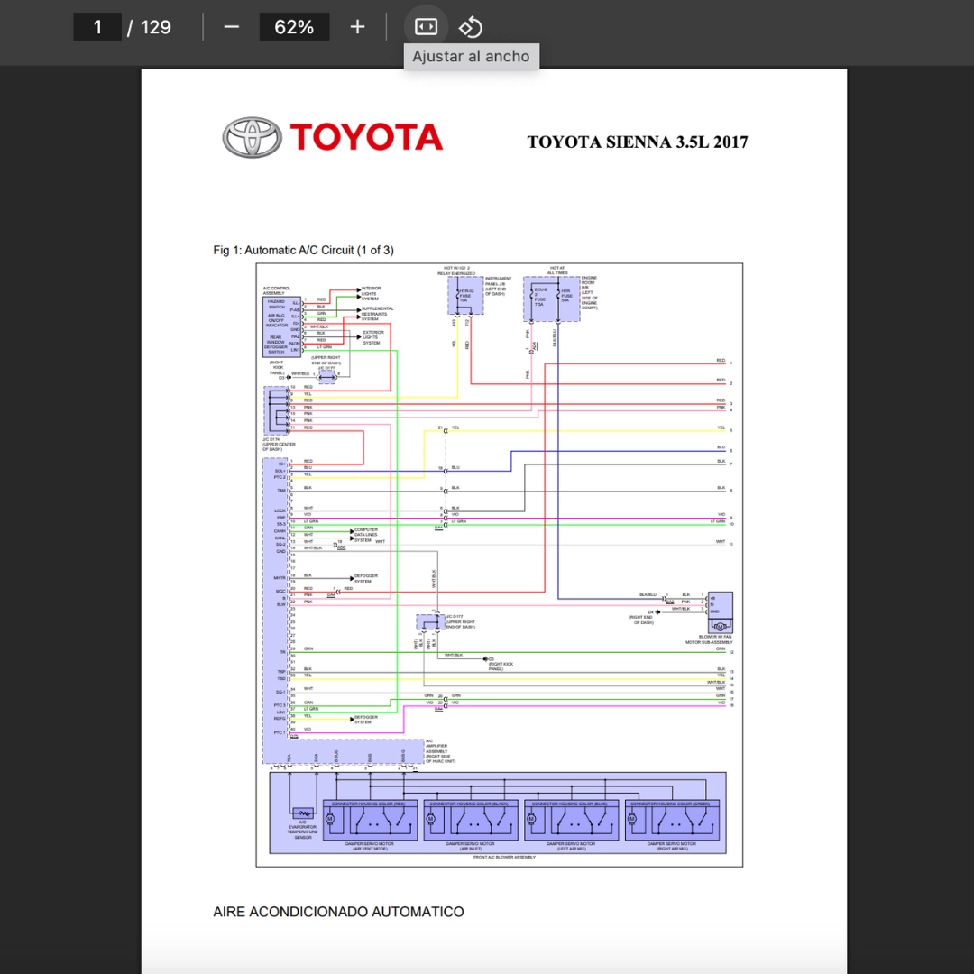Zoom out with the minus button

(232, 27)
